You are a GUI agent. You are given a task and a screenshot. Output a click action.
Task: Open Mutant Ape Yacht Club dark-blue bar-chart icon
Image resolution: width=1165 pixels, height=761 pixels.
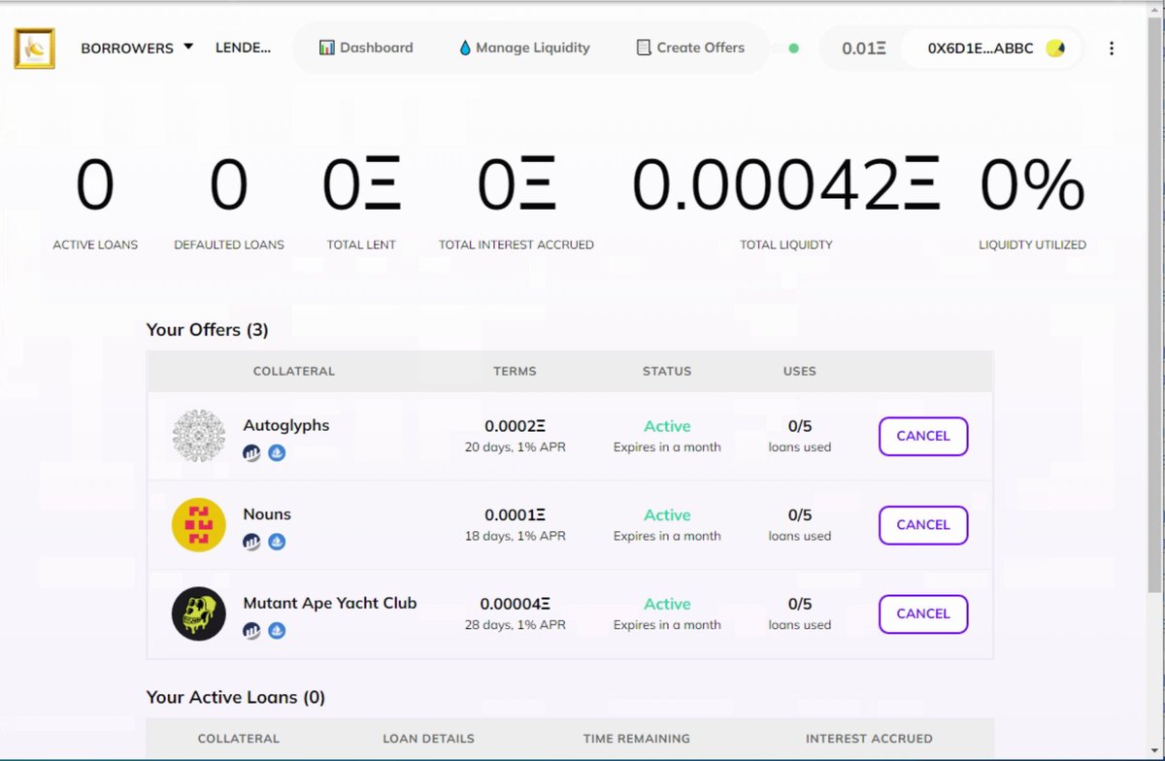point(251,631)
